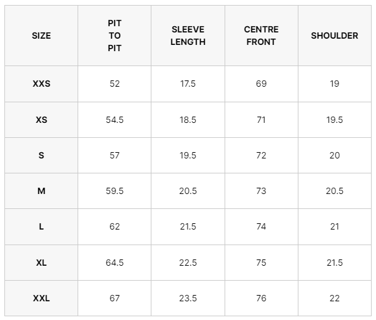Click the XL size row label
This screenshot has width=376, height=320.
coord(41,263)
